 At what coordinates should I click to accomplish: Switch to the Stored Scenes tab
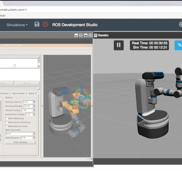point(5,93)
